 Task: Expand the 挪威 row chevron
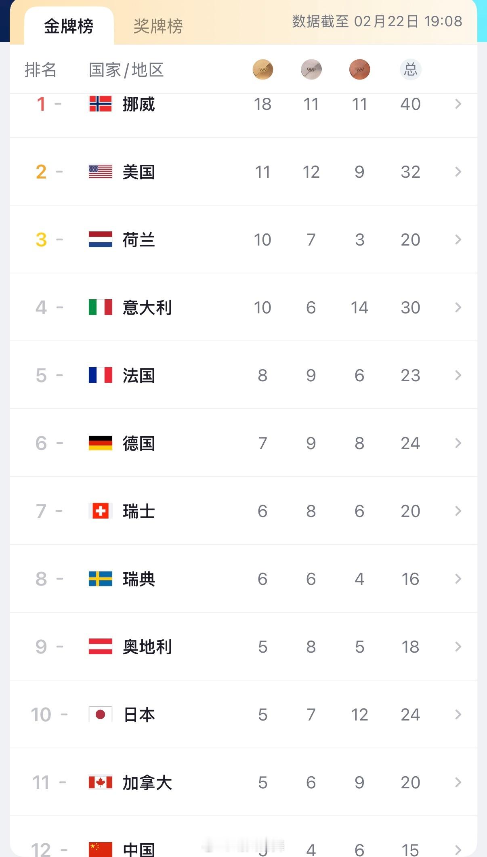click(x=458, y=104)
